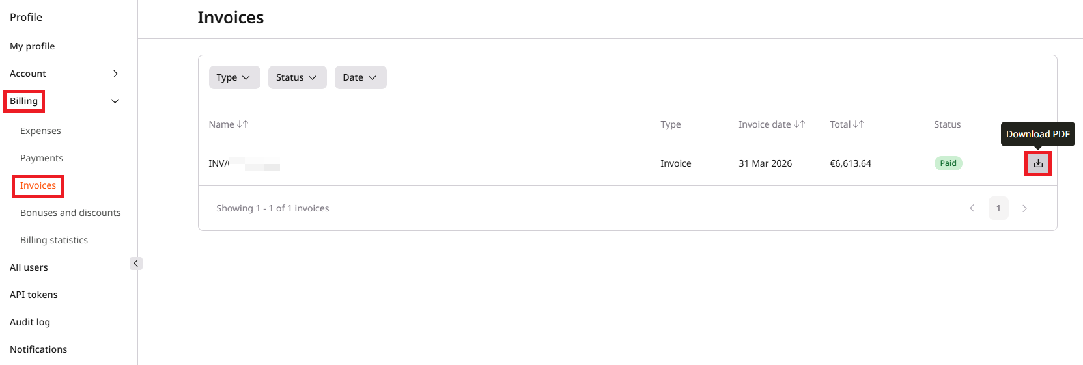Sort by Invoice date arrows
This screenshot has height=365, width=1083.
coord(800,124)
